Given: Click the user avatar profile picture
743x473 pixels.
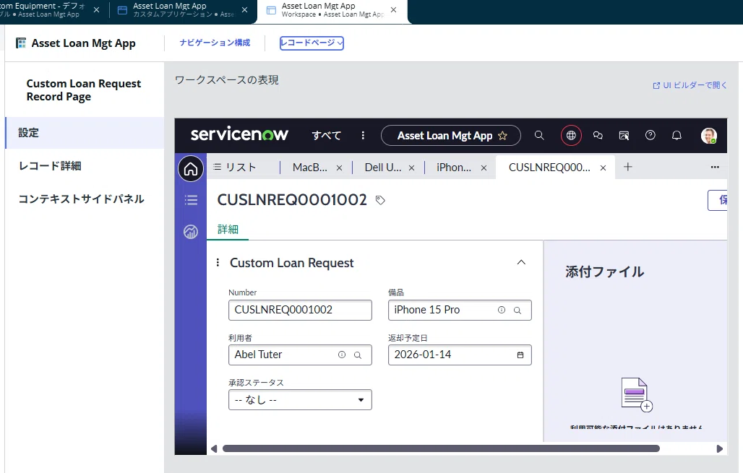Looking at the screenshot, I should (x=708, y=136).
